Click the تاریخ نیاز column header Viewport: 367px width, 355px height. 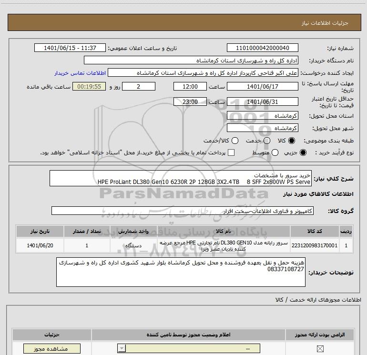tap(40, 231)
